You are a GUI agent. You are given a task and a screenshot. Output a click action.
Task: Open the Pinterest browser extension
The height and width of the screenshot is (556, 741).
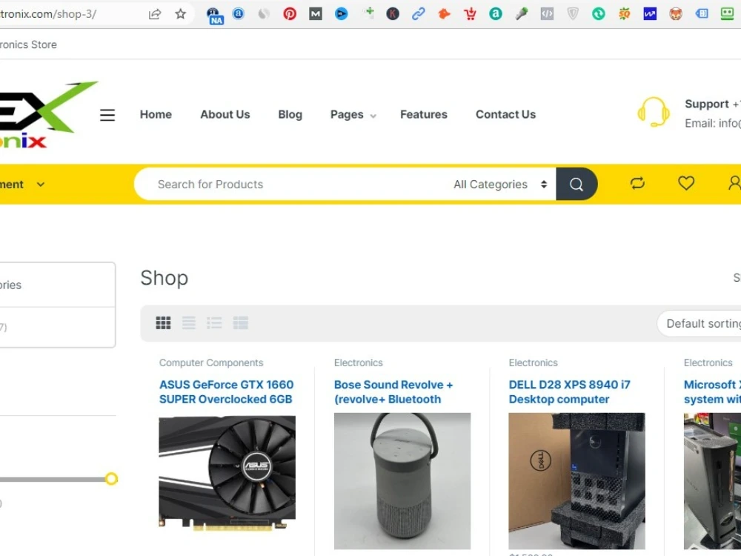290,14
